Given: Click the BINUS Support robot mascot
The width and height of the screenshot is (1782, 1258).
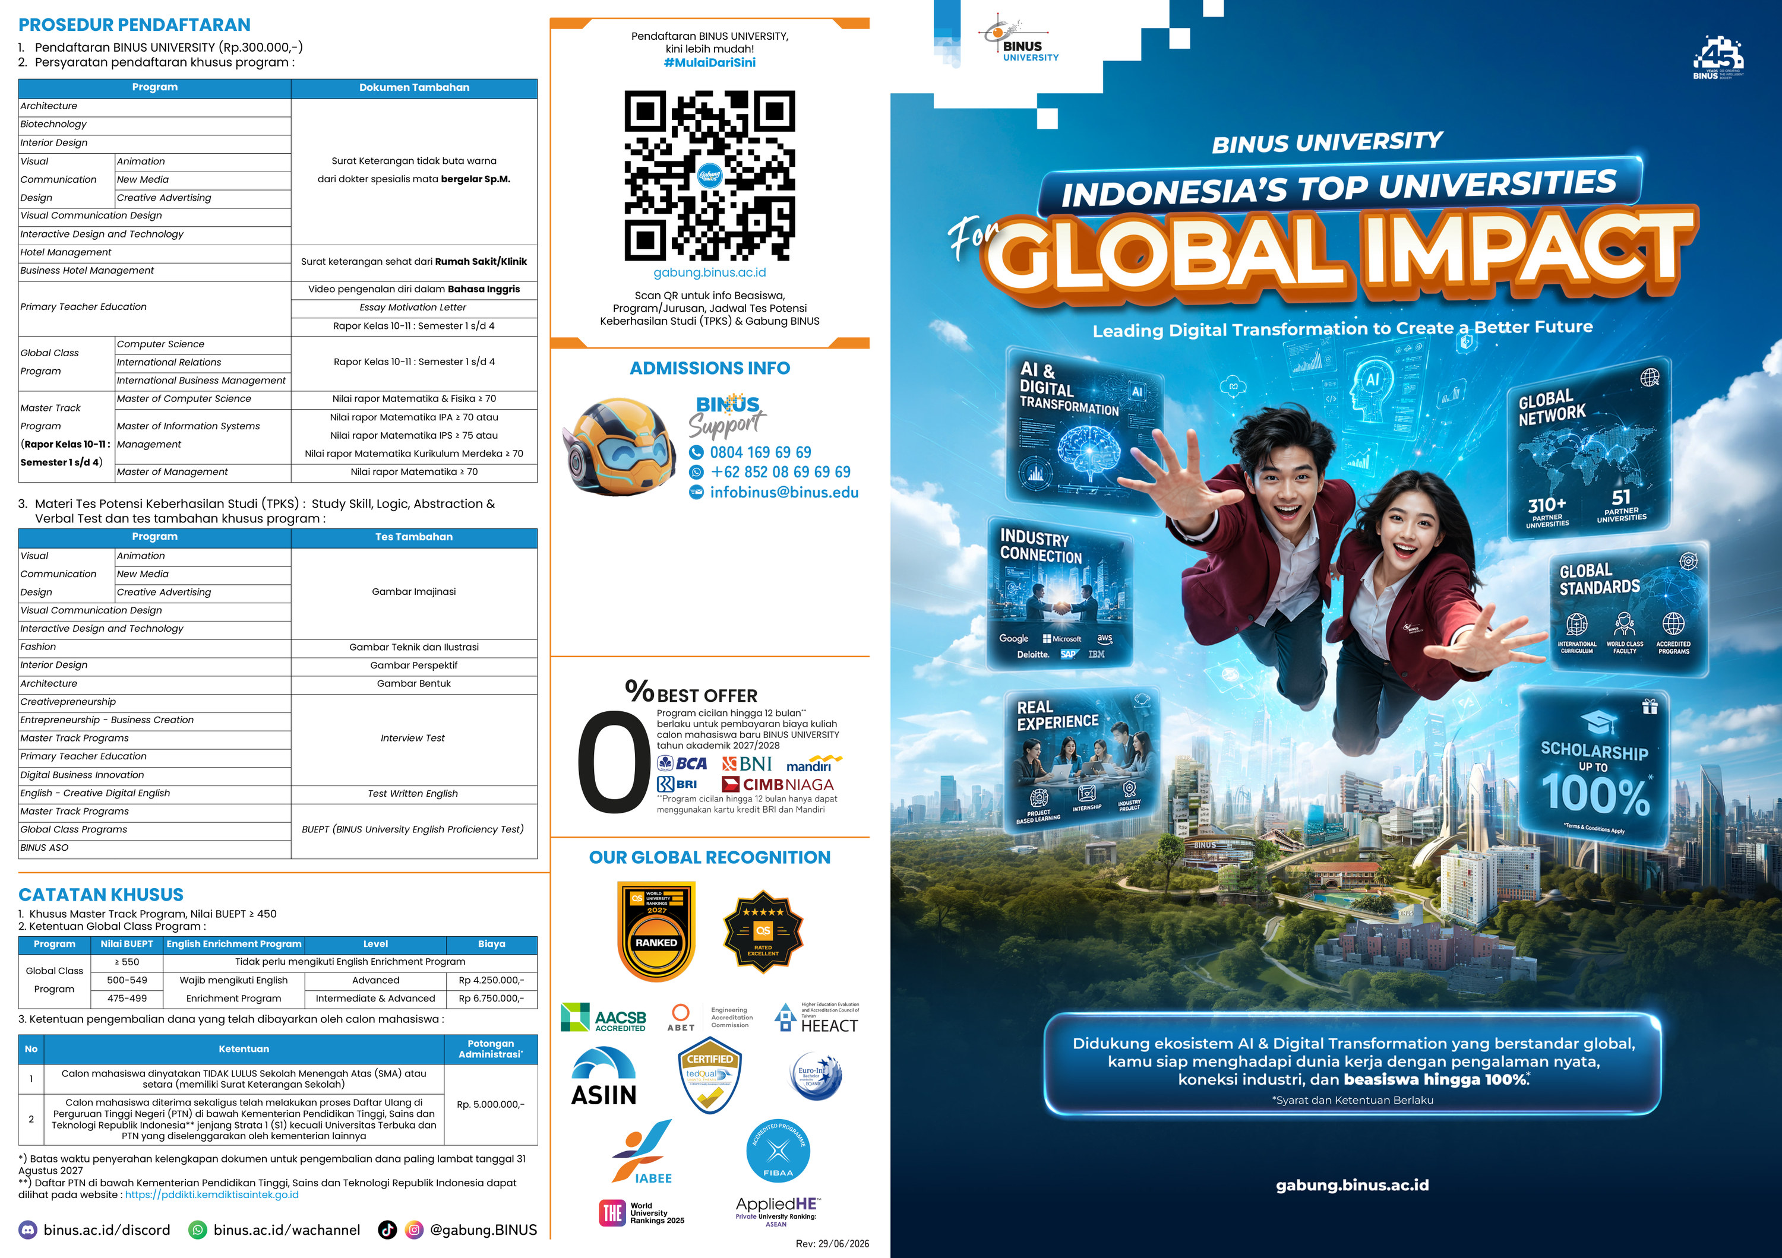Looking at the screenshot, I should [618, 446].
